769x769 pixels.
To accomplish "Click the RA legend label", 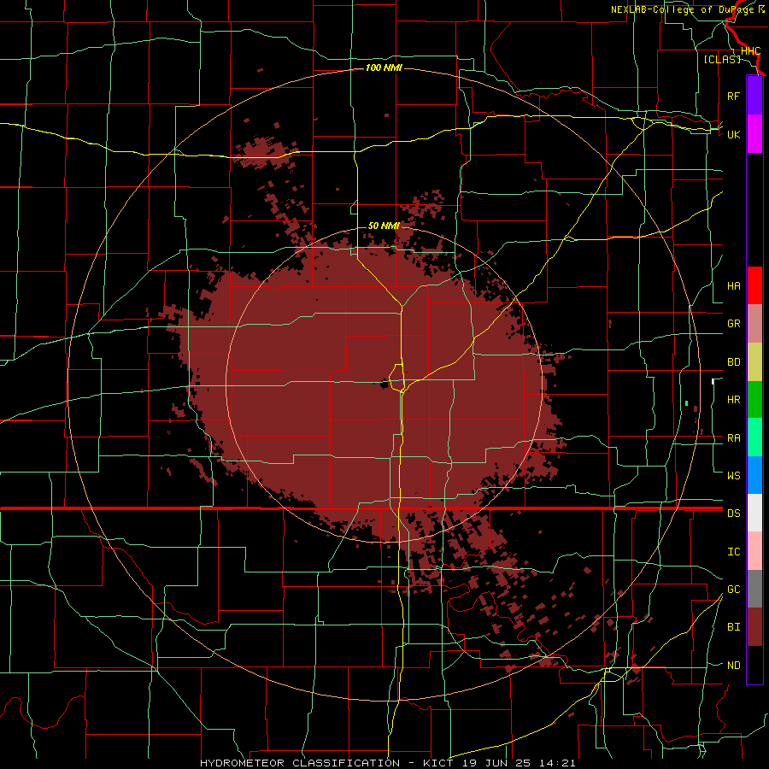I will point(733,438).
